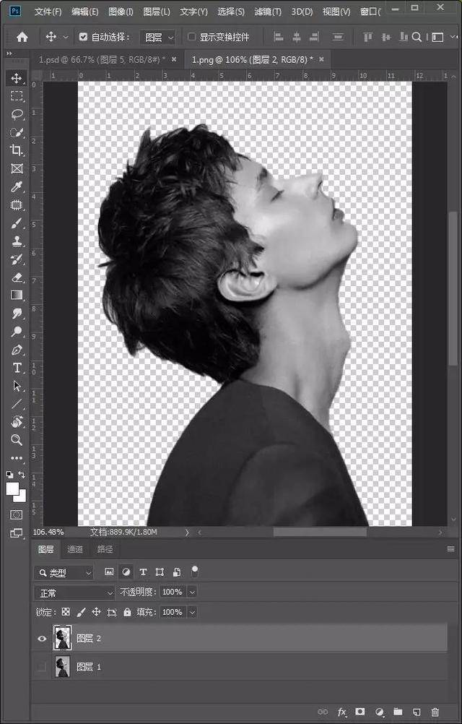Select the Frame tool
462x724 pixels.
pos(17,168)
